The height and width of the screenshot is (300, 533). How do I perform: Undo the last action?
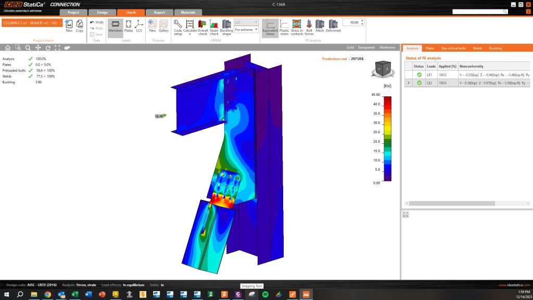pos(96,22)
